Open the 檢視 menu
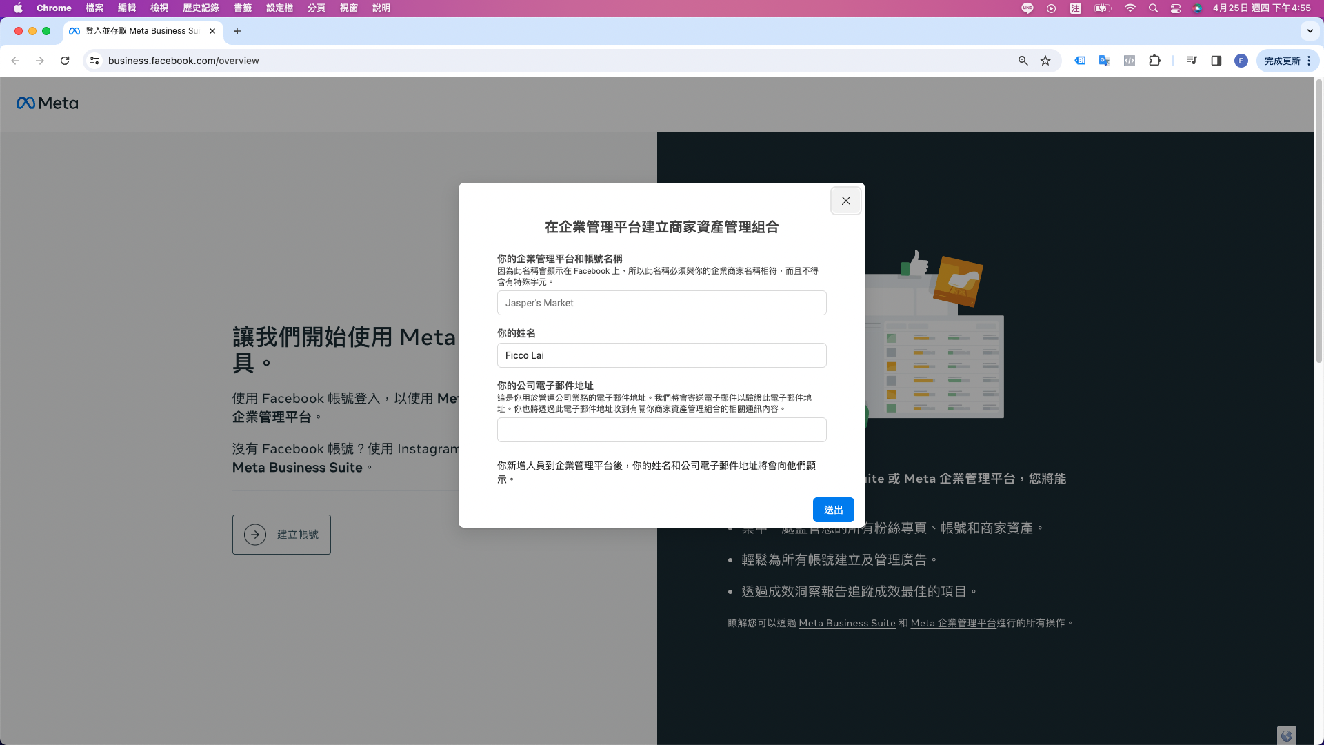Image resolution: width=1324 pixels, height=745 pixels. pos(159,8)
